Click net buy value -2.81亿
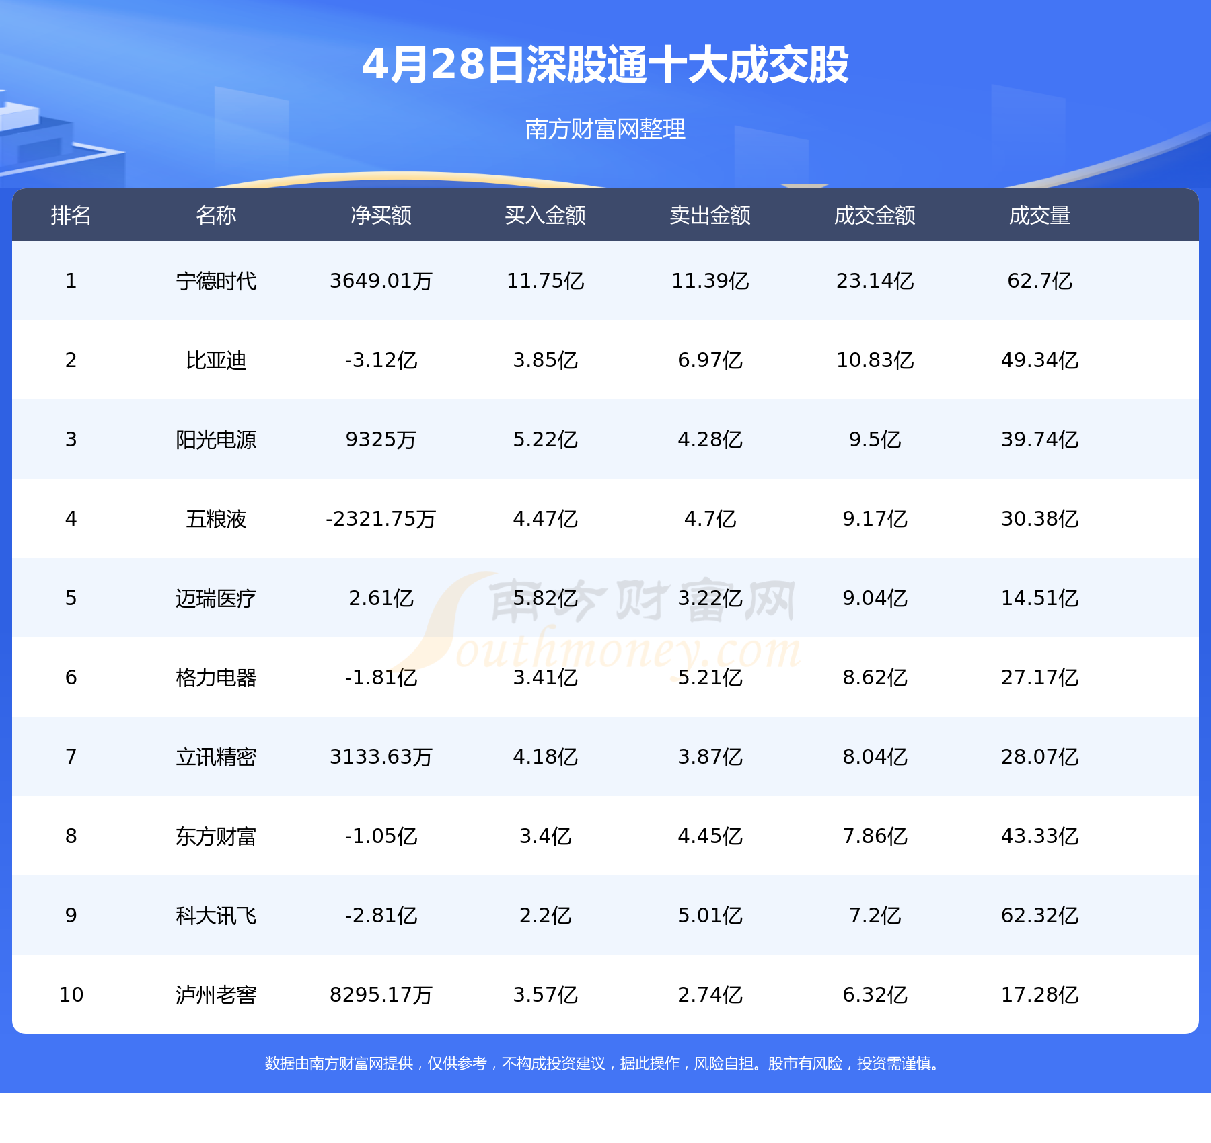The height and width of the screenshot is (1143, 1211). pyautogui.click(x=381, y=916)
